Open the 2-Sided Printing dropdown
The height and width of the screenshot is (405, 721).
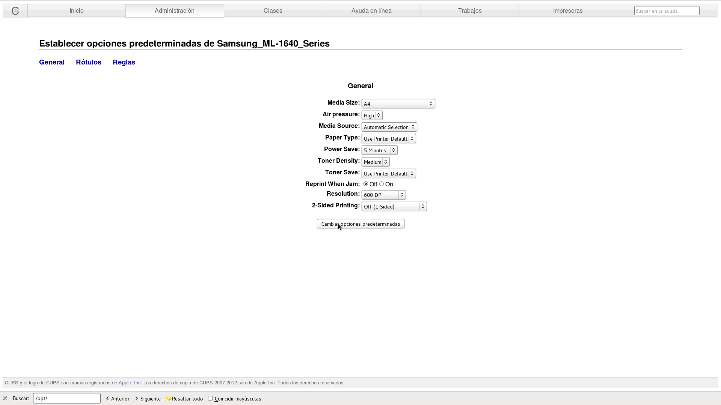[x=394, y=206]
